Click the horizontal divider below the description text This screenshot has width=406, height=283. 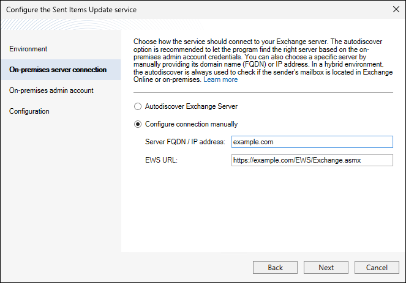click(x=263, y=92)
